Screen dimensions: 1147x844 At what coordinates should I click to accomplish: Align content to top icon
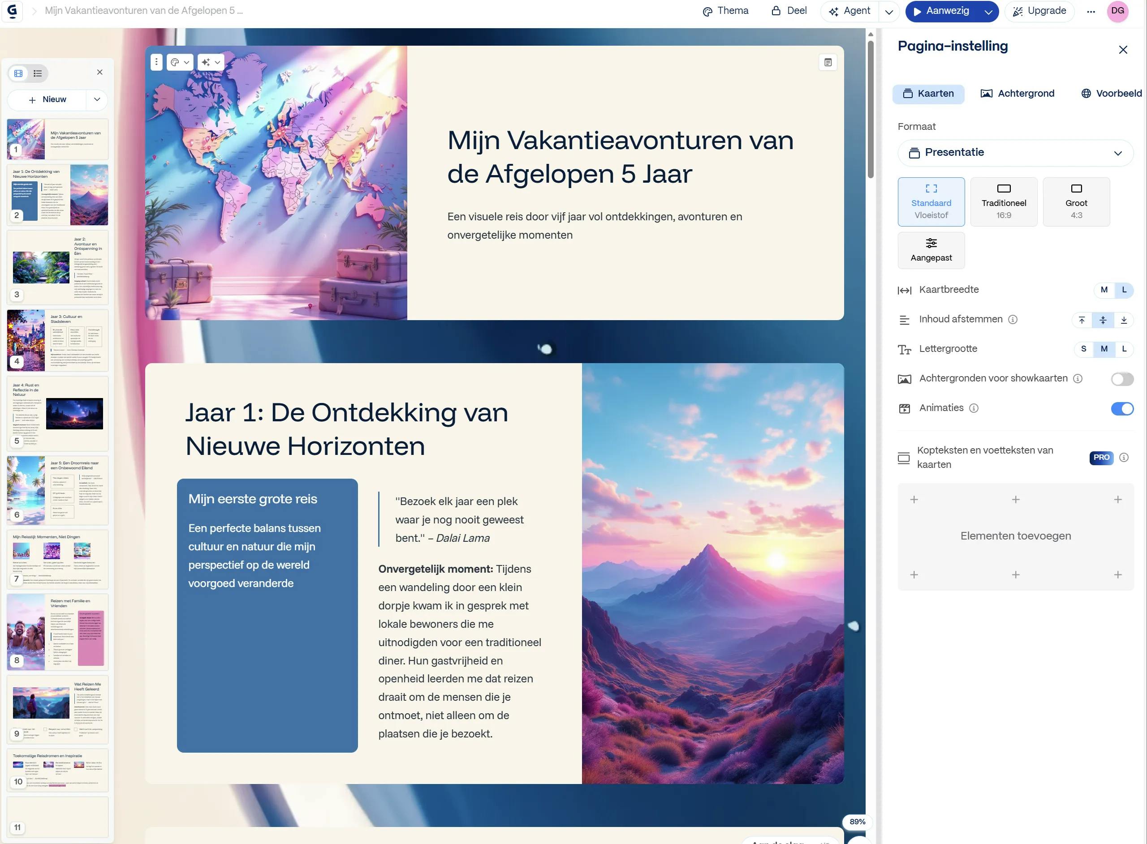(1082, 320)
